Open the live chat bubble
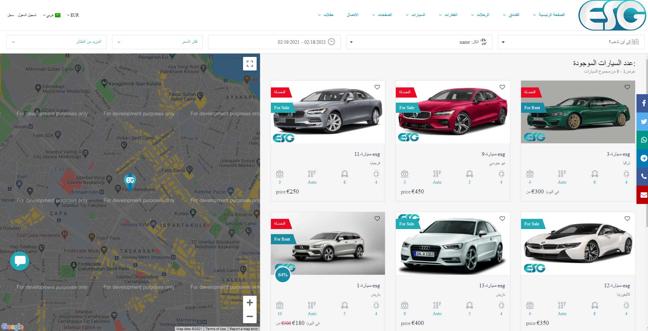 point(20,261)
